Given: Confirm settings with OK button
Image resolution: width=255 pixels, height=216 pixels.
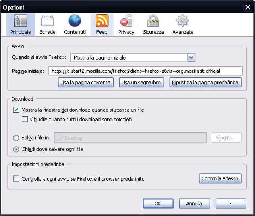Looking at the screenshot, I should click(x=158, y=204).
